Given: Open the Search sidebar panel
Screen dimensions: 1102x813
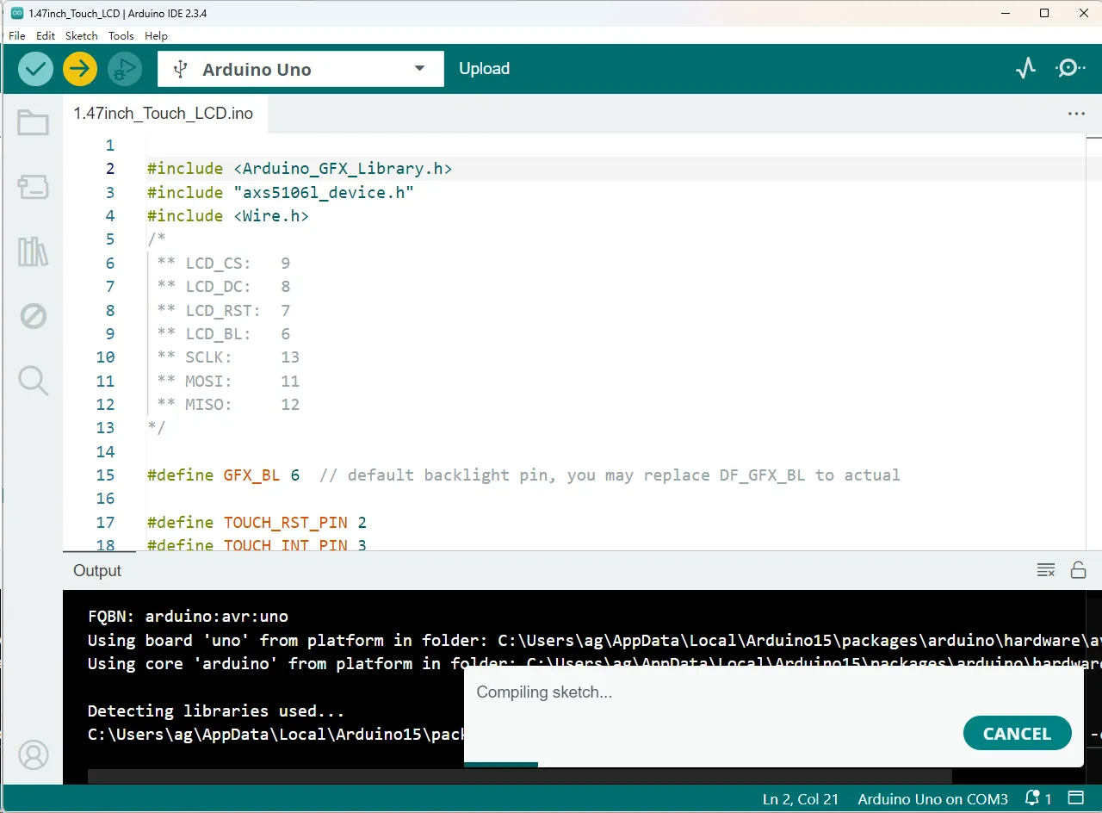Looking at the screenshot, I should click(x=33, y=380).
